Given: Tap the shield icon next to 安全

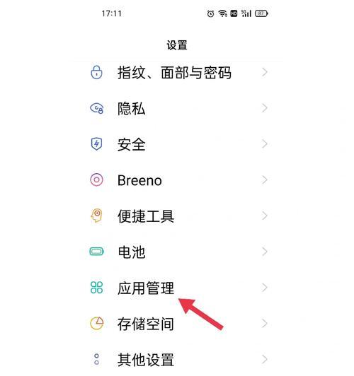Looking at the screenshot, I should (x=96, y=144).
